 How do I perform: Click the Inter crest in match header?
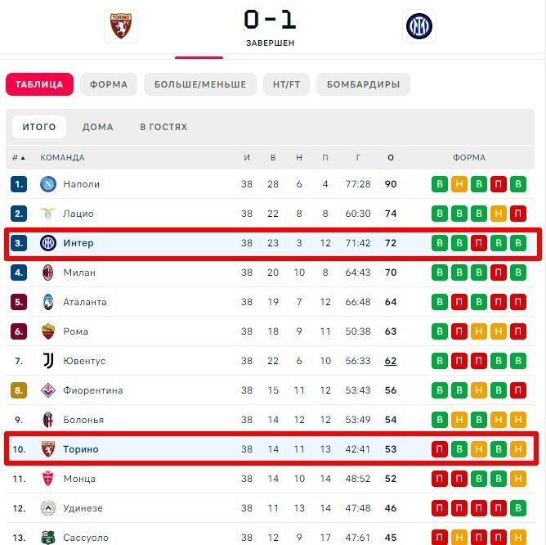tap(419, 26)
